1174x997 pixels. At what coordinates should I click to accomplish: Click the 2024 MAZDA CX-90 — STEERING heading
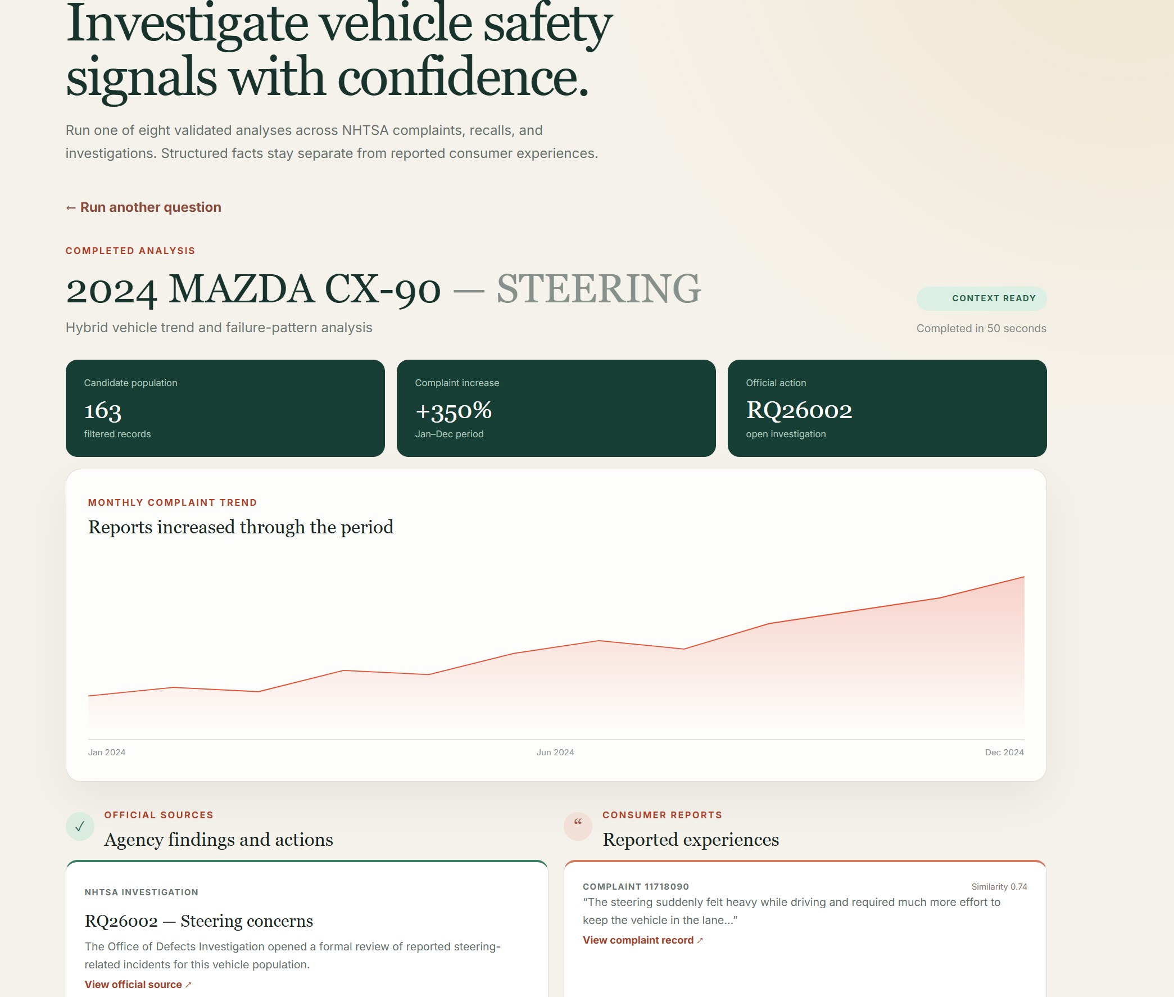click(383, 289)
